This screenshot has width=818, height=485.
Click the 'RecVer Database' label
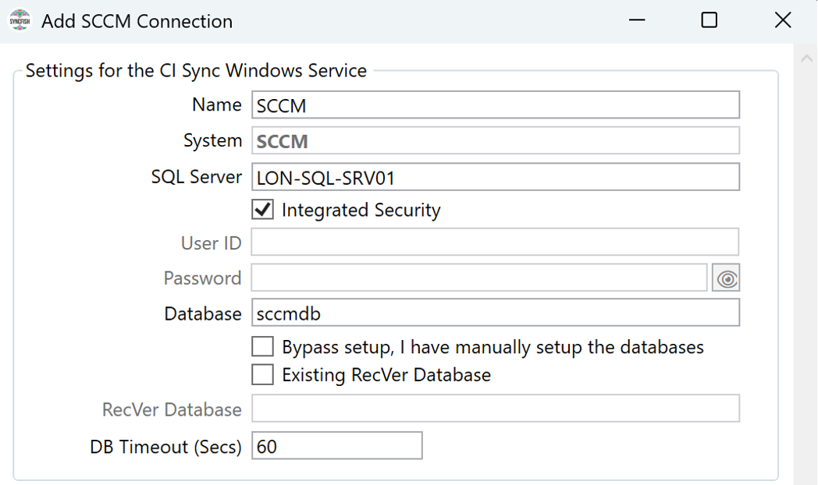pyautogui.click(x=172, y=409)
